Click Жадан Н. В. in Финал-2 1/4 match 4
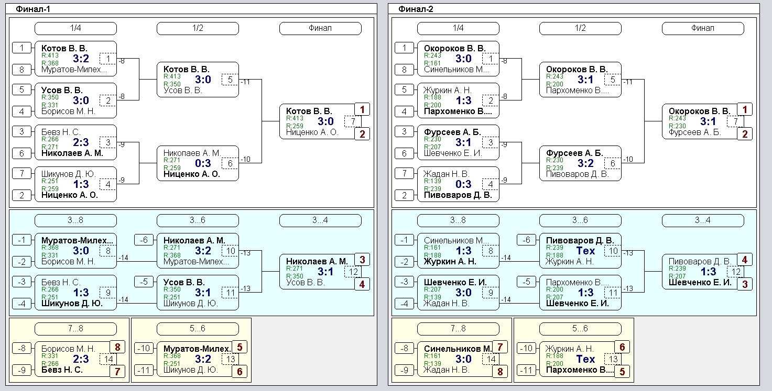This screenshot has height=391, width=772. pos(447,174)
